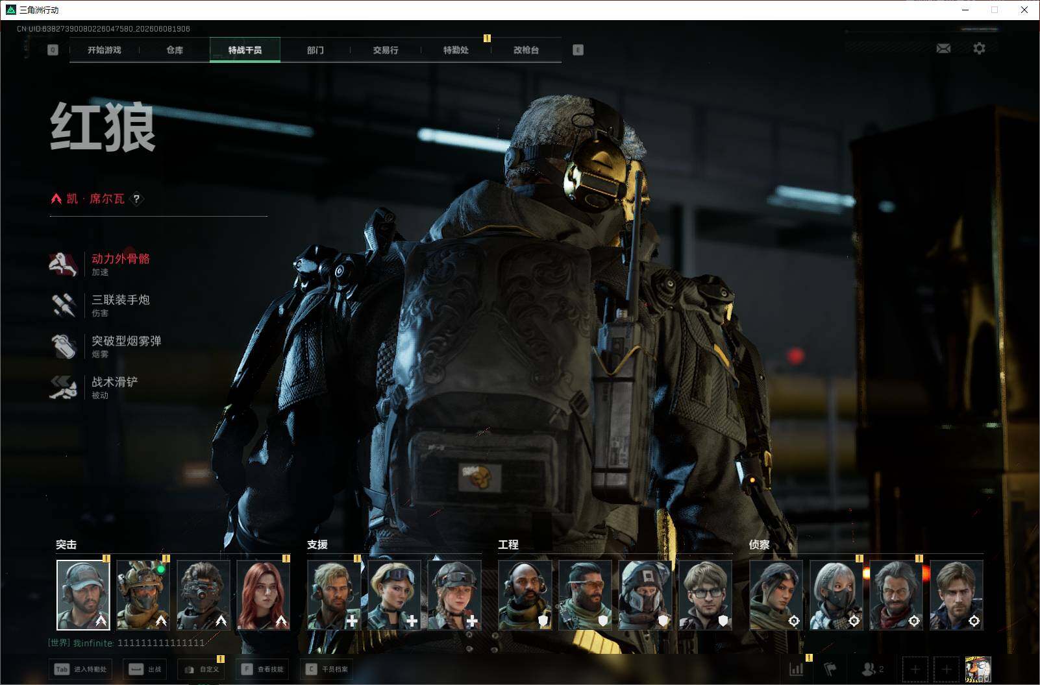Image resolution: width=1040 pixels, height=685 pixels.
Task: Open the player avatar thumbnail
Action: coord(978,669)
